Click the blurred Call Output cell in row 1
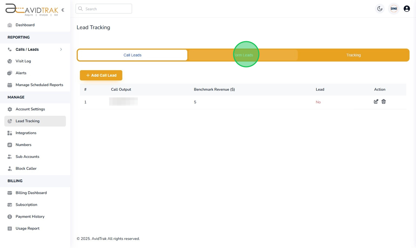The width and height of the screenshot is (416, 248). pyautogui.click(x=123, y=102)
